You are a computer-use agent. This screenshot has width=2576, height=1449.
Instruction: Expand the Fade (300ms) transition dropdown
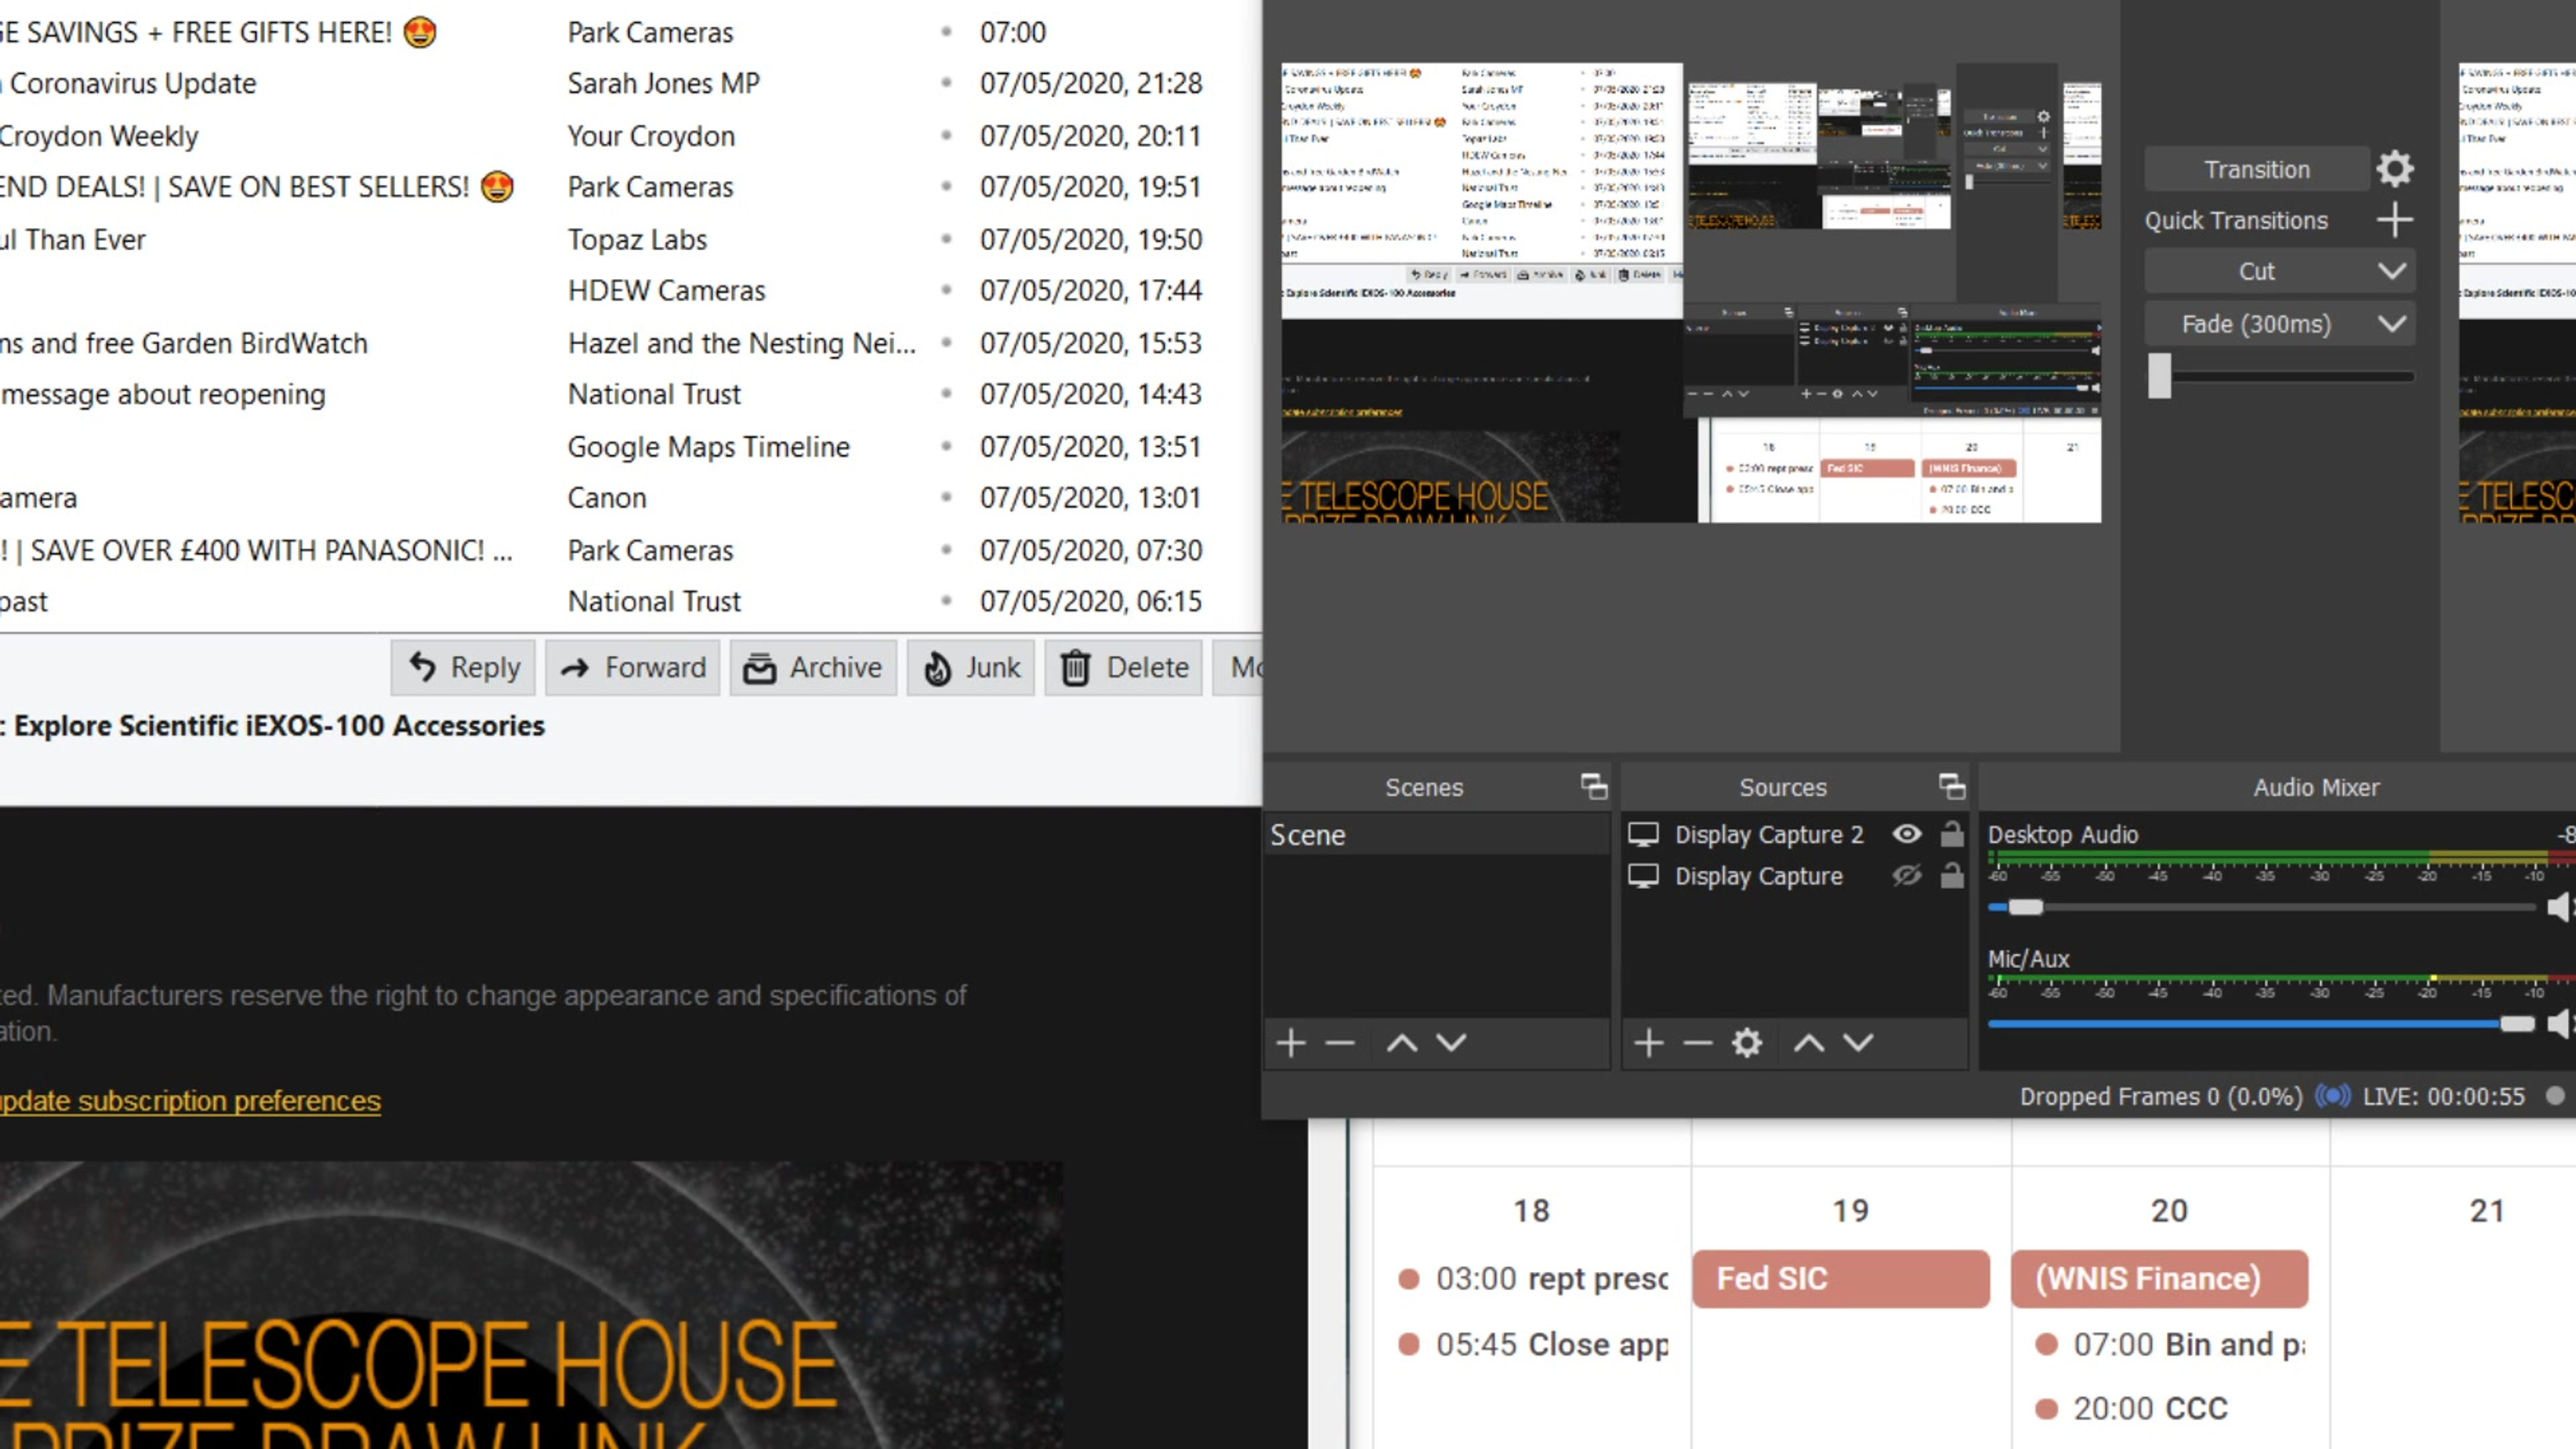[2392, 324]
